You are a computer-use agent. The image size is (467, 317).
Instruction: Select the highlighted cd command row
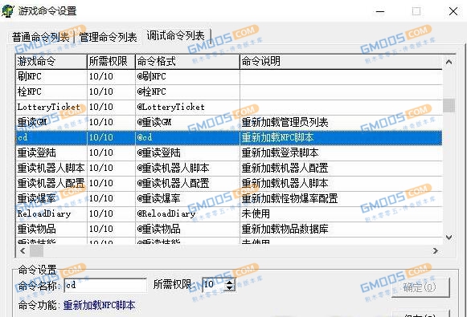229,138
